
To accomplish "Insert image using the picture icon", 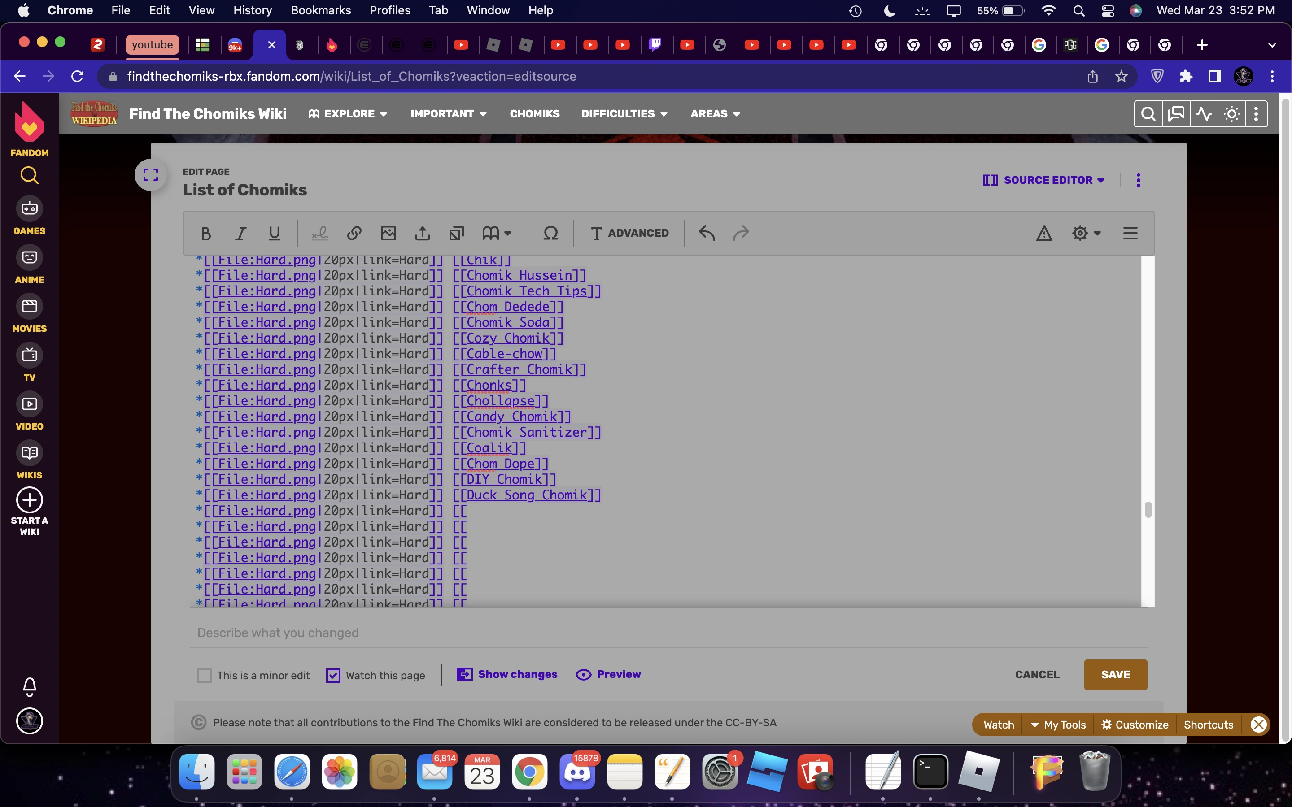I will point(388,233).
